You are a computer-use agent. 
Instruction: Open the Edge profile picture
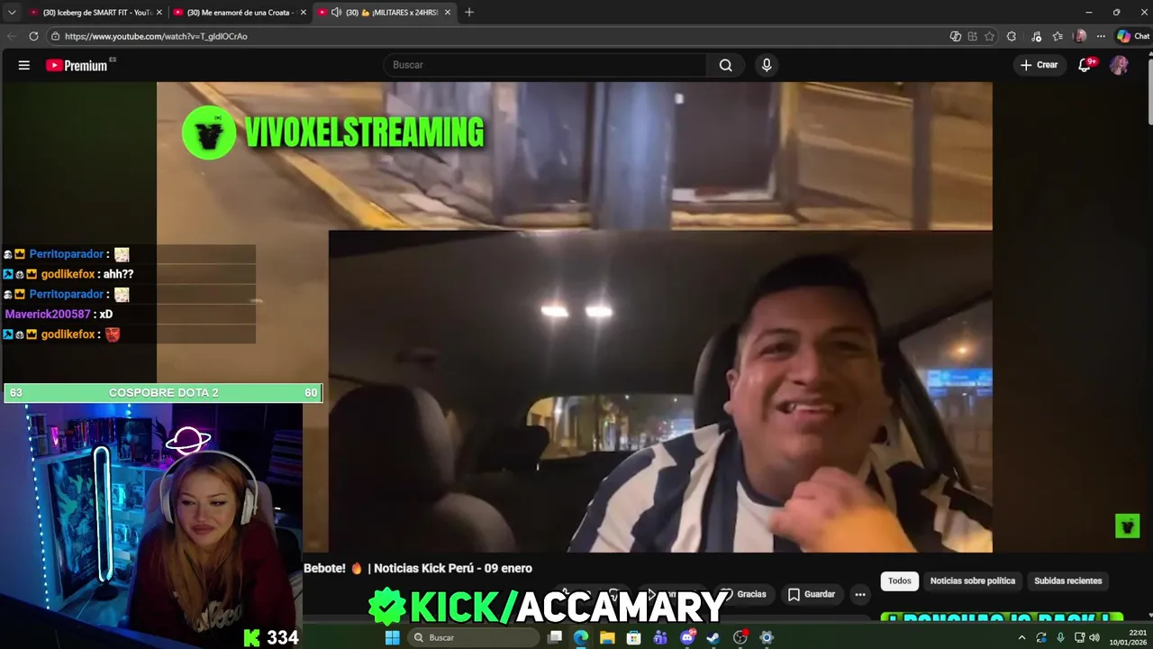coord(1080,36)
